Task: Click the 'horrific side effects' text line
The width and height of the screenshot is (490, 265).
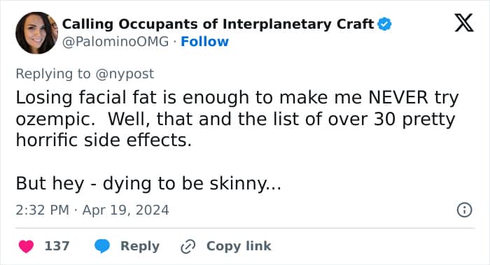Action: (x=104, y=140)
